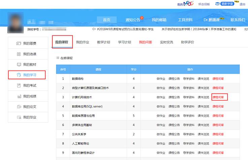Click the 我的考试 exam icon
This screenshot has height=160, width=248.
coord(19,86)
